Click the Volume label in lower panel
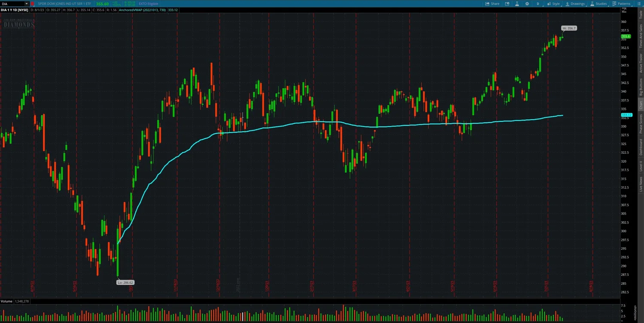Image resolution: width=644 pixels, height=323 pixels. point(6,302)
